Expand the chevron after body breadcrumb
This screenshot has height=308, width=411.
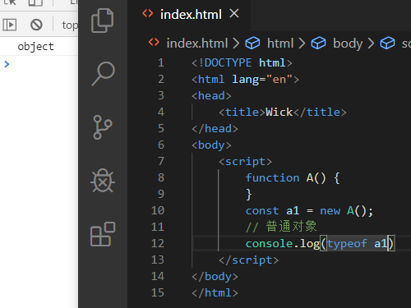point(371,44)
